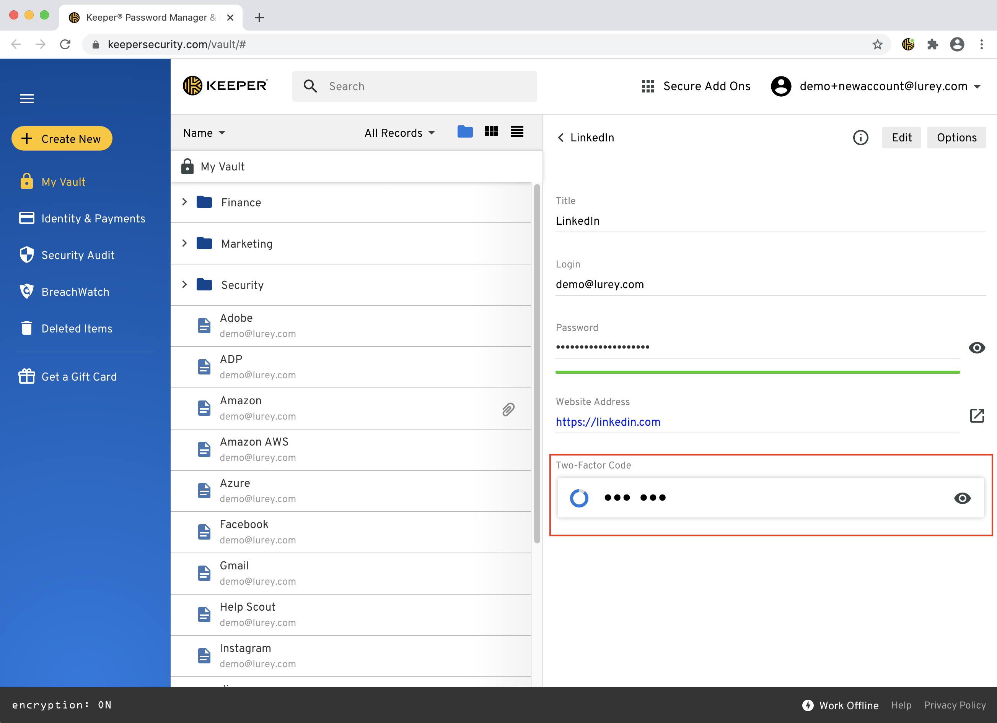
Task: Reload the page
Action: (65, 44)
